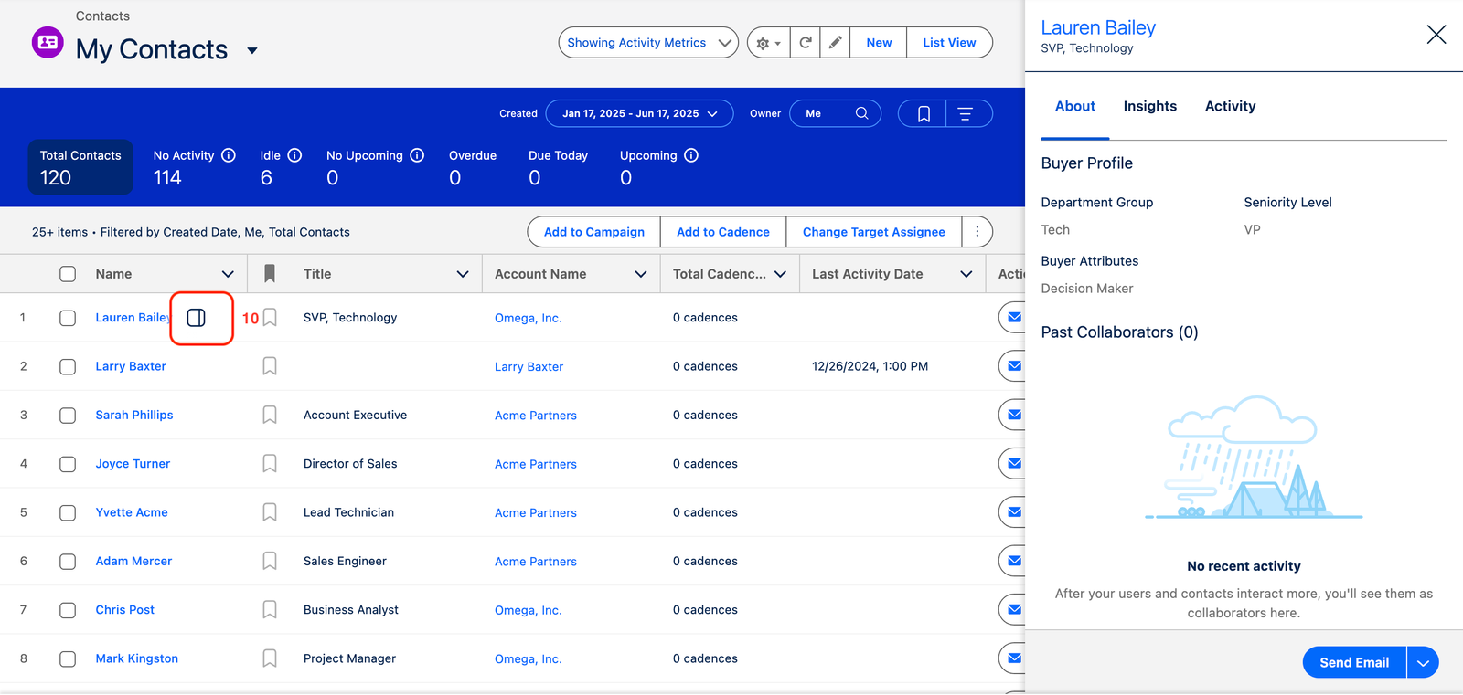
Task: Select the Total Contacts metric tile
Action: tap(80, 167)
